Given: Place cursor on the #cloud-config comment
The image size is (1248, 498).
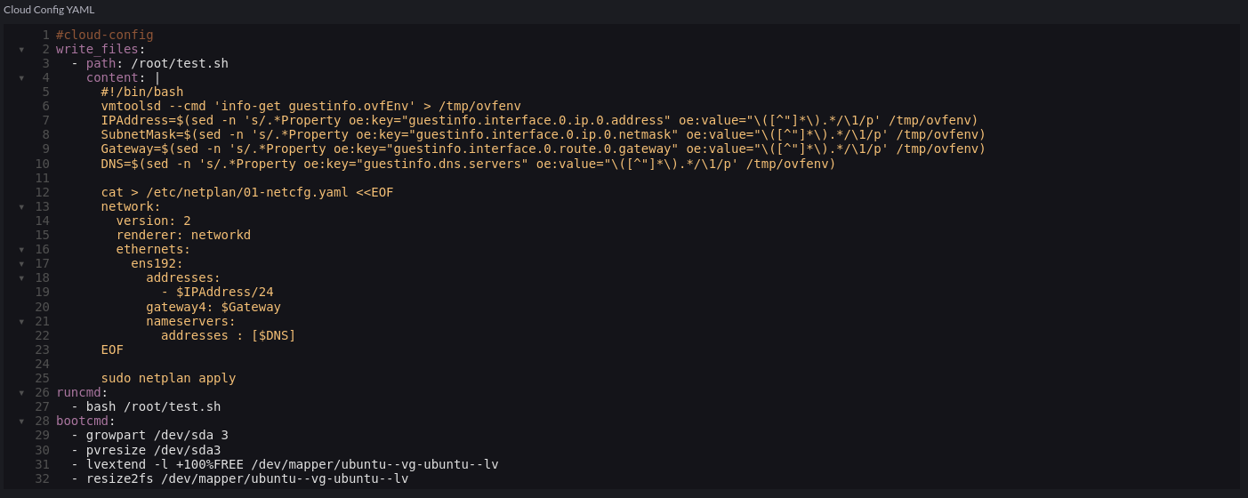Looking at the screenshot, I should pyautogui.click(x=105, y=35).
